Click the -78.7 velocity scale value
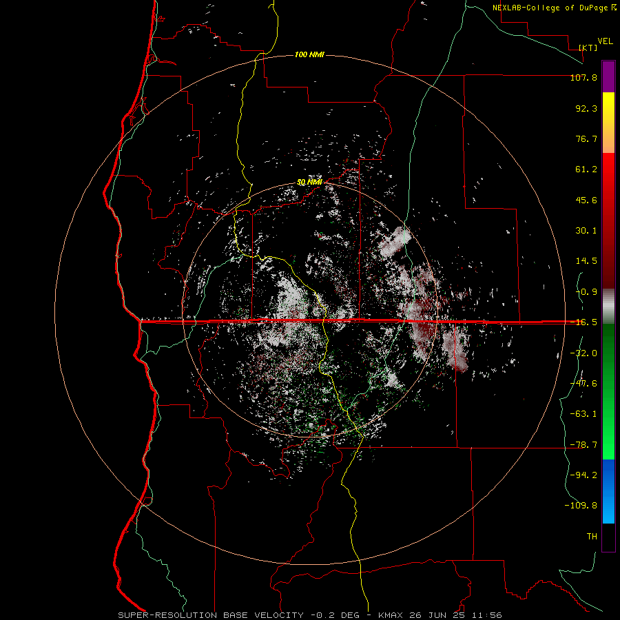This screenshot has width=620, height=620. pyautogui.click(x=583, y=445)
